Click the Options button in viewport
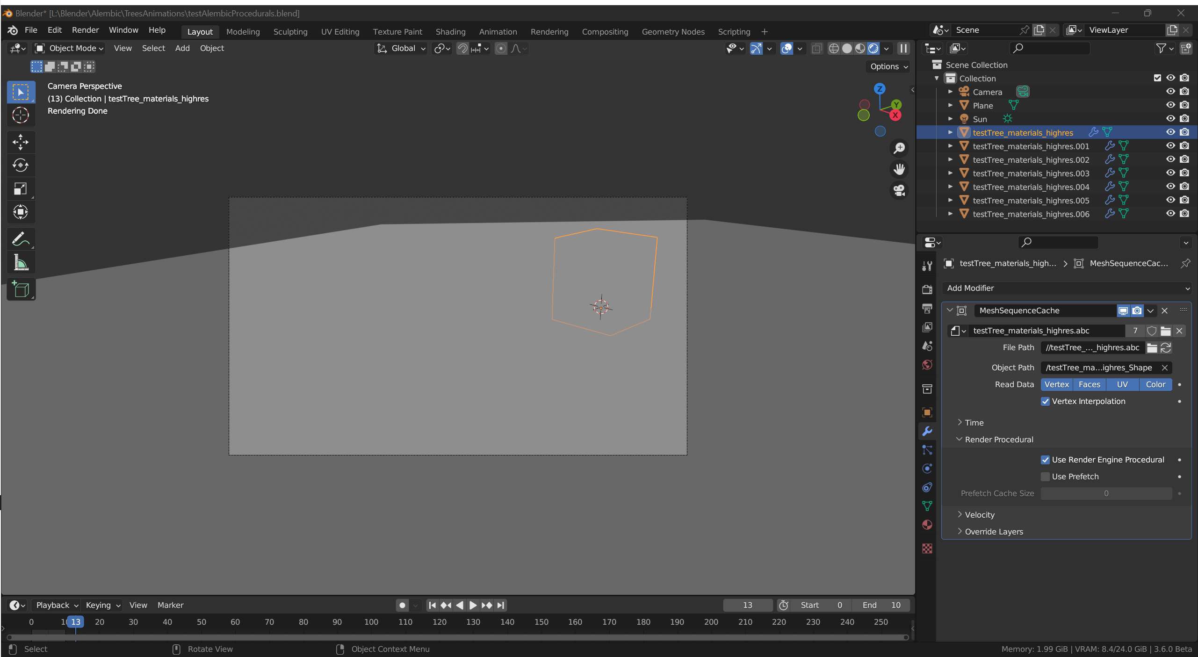 pos(888,66)
